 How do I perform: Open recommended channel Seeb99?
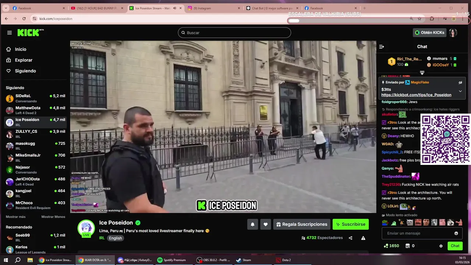pyautogui.click(x=35, y=237)
